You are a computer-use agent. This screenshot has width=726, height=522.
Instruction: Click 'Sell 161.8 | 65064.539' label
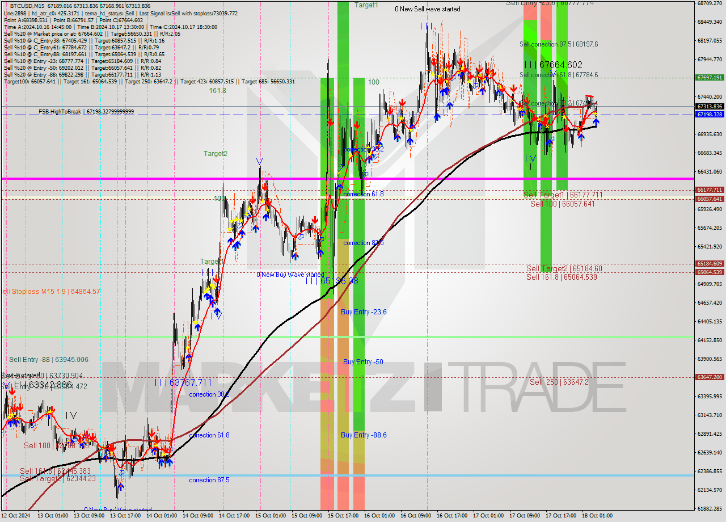562,277
